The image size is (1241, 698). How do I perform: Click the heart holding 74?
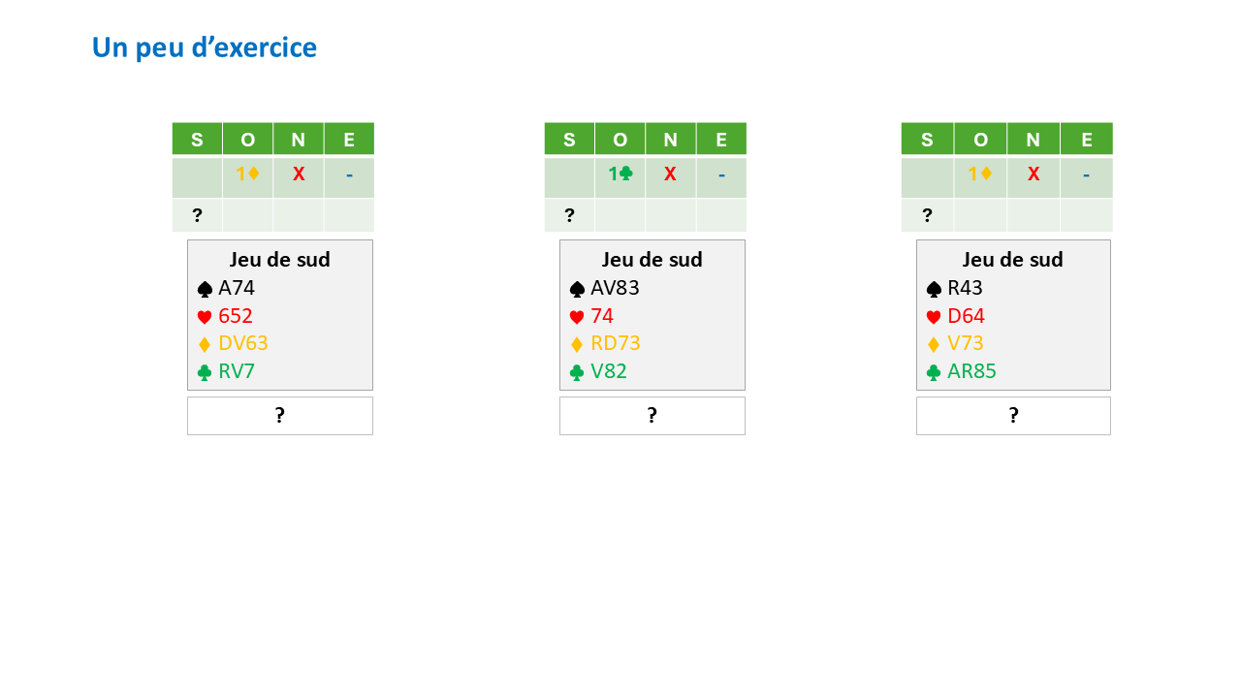602,316
